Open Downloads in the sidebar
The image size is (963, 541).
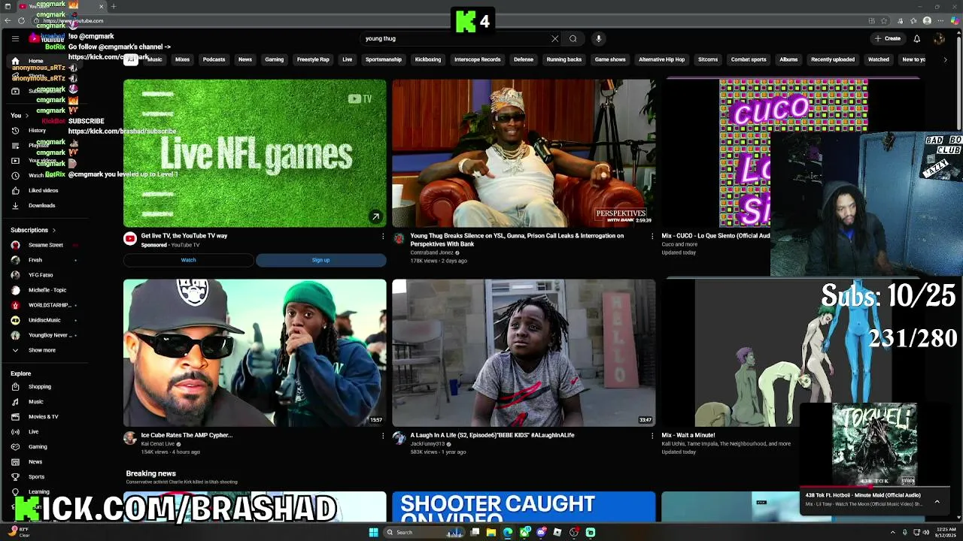pyautogui.click(x=41, y=205)
